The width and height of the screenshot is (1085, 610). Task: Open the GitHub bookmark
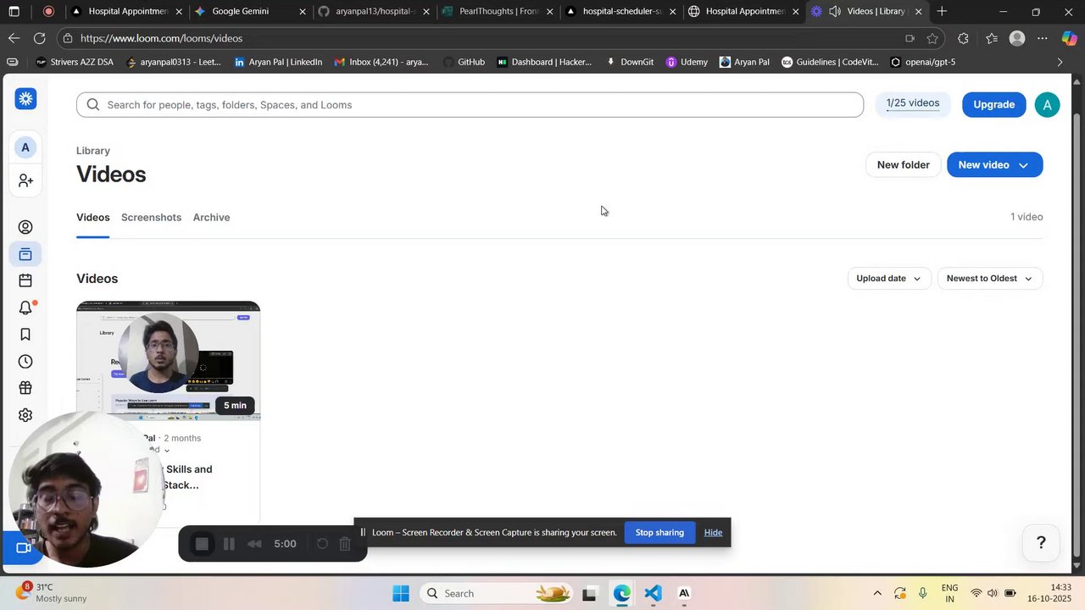(465, 62)
